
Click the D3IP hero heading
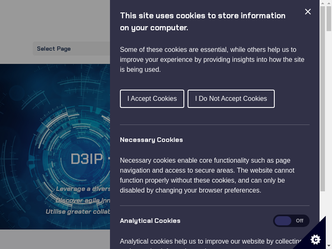pos(86,159)
